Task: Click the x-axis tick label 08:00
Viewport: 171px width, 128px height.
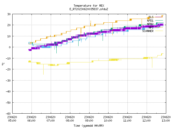Action: [70, 121]
